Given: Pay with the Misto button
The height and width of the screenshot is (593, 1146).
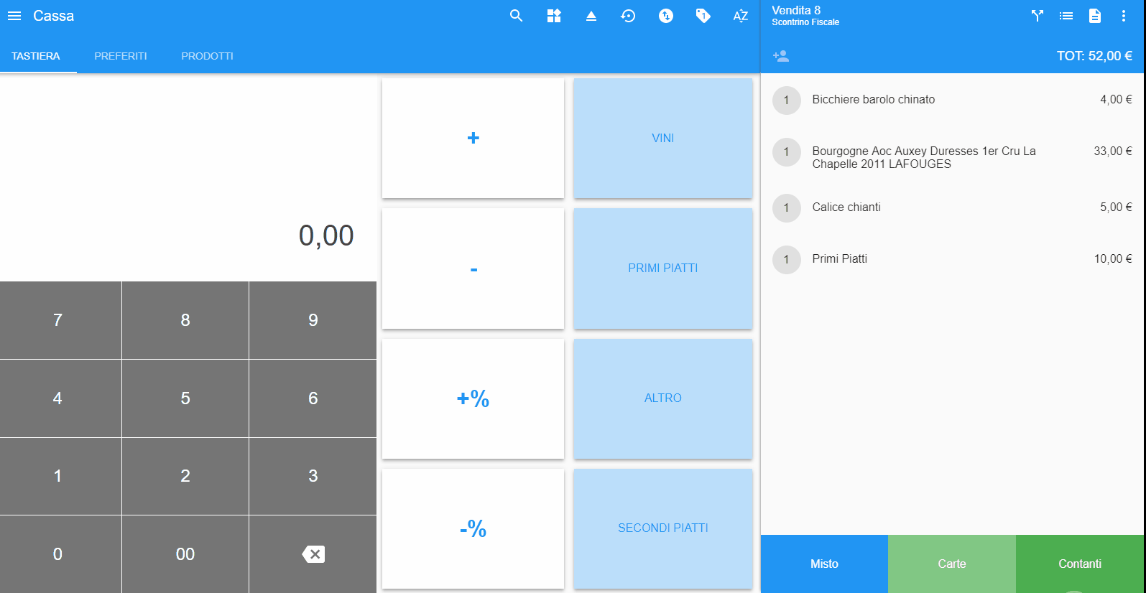Looking at the screenshot, I should point(824,564).
